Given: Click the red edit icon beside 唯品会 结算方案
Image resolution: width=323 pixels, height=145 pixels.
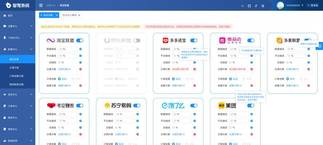Looking at the screenshot, I should pyautogui.click(x=251, y=86).
